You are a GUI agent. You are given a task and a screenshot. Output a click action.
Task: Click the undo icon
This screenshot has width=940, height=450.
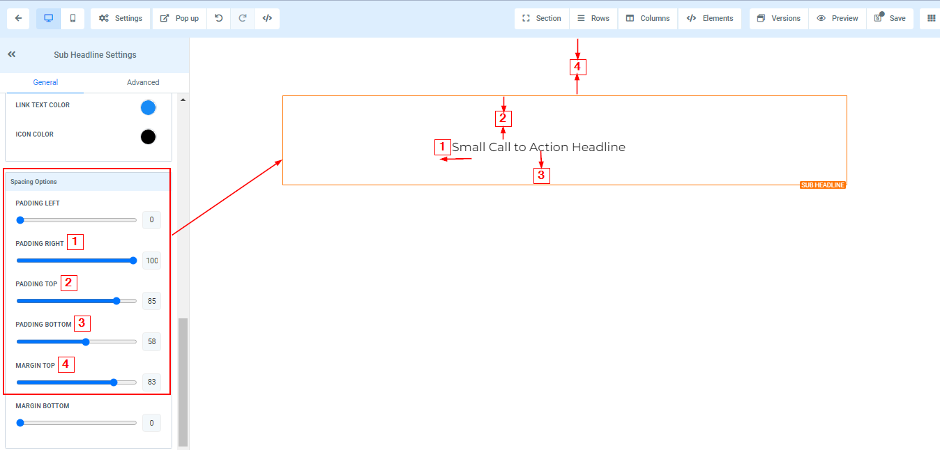[x=219, y=18]
